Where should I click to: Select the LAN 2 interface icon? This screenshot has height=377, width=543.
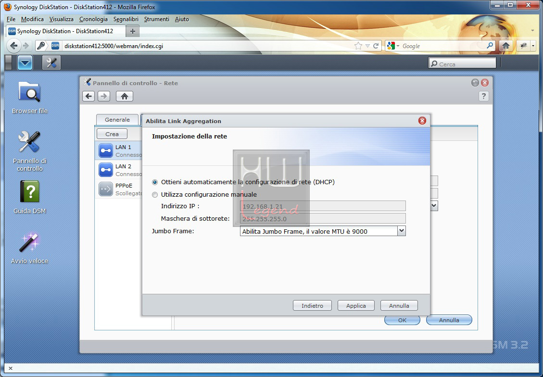(x=106, y=170)
